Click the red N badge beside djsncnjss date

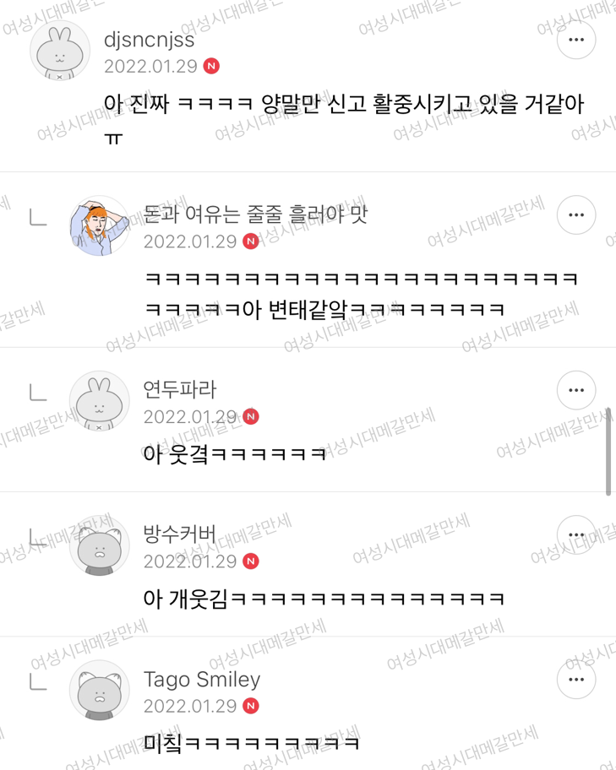coord(211,66)
